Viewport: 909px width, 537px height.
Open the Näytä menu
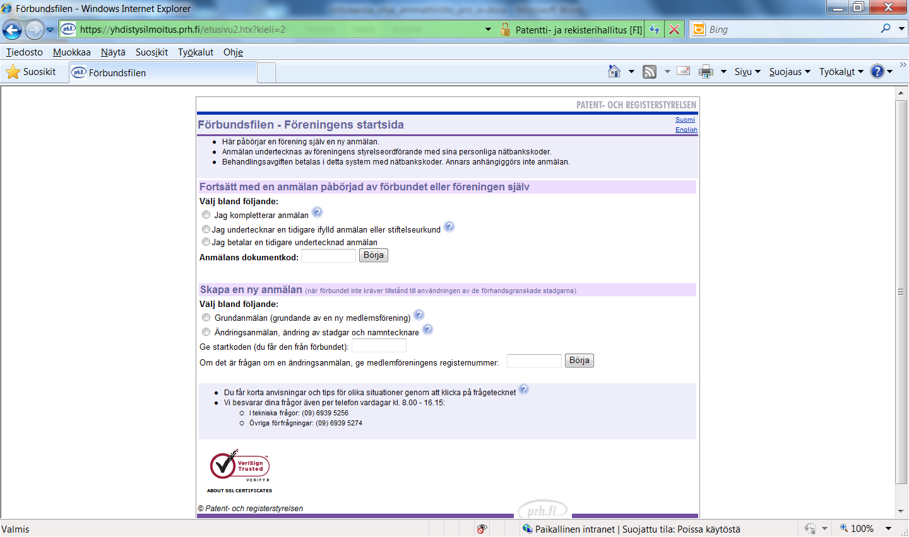click(113, 52)
